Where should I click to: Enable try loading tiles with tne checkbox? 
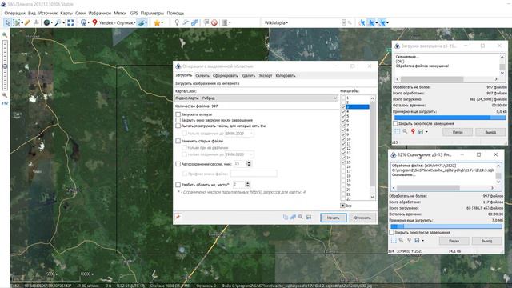click(x=178, y=126)
